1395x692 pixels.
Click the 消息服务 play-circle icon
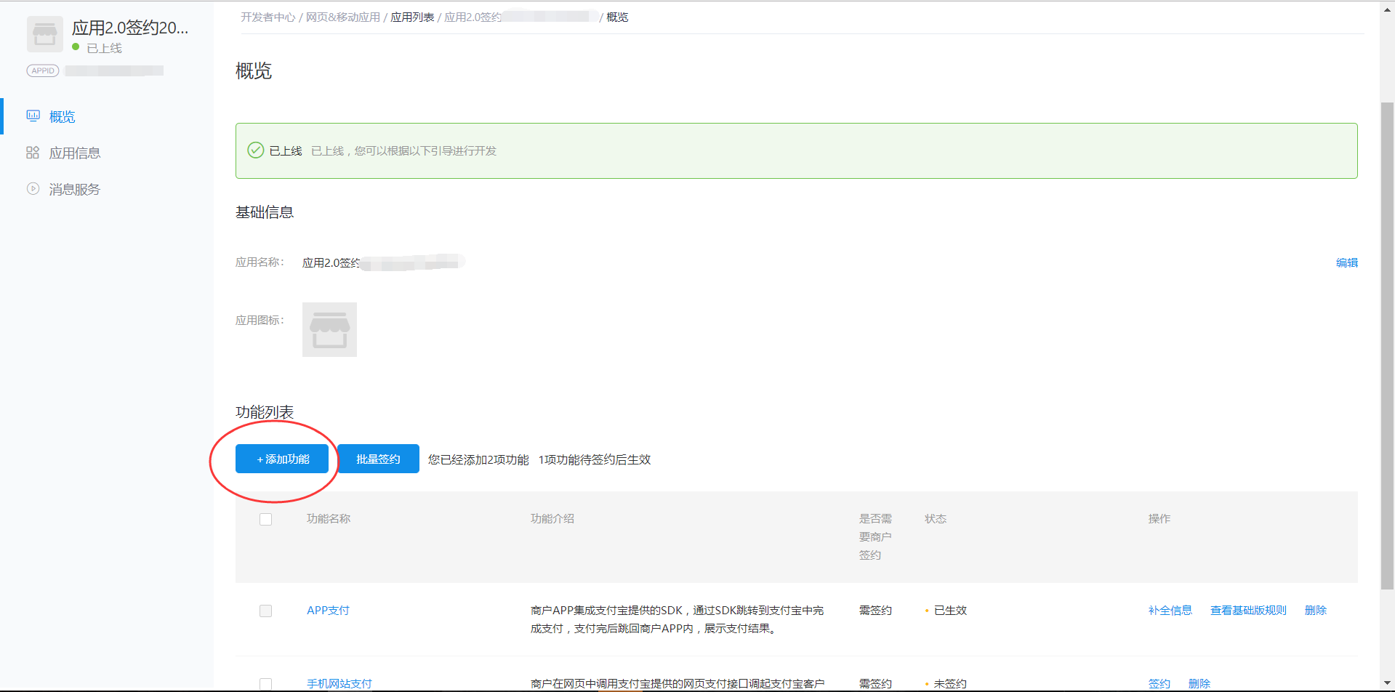point(33,189)
